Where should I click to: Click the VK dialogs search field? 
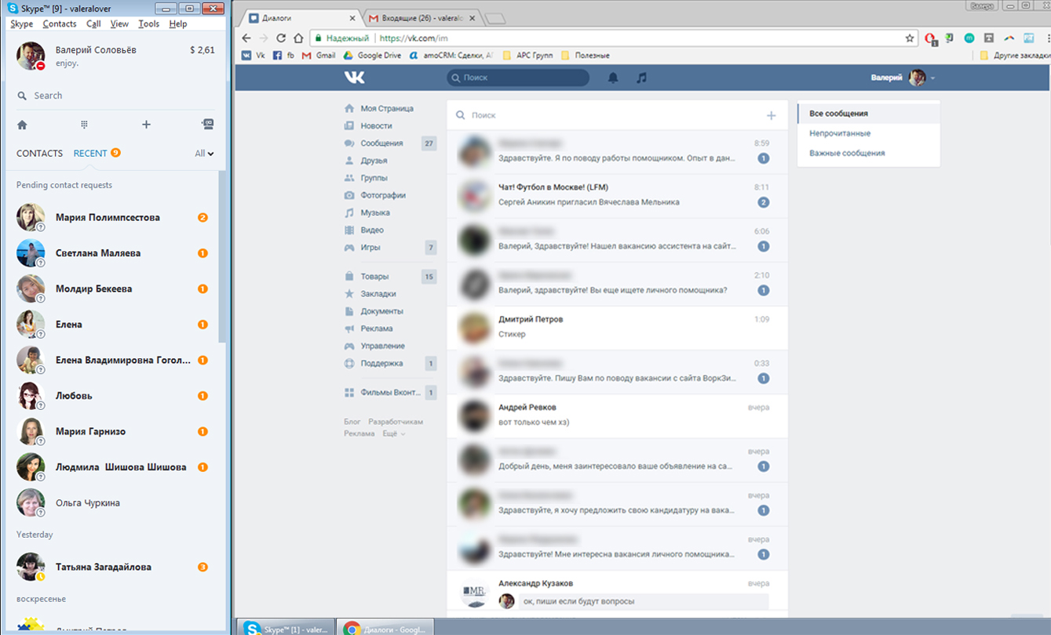tap(612, 115)
